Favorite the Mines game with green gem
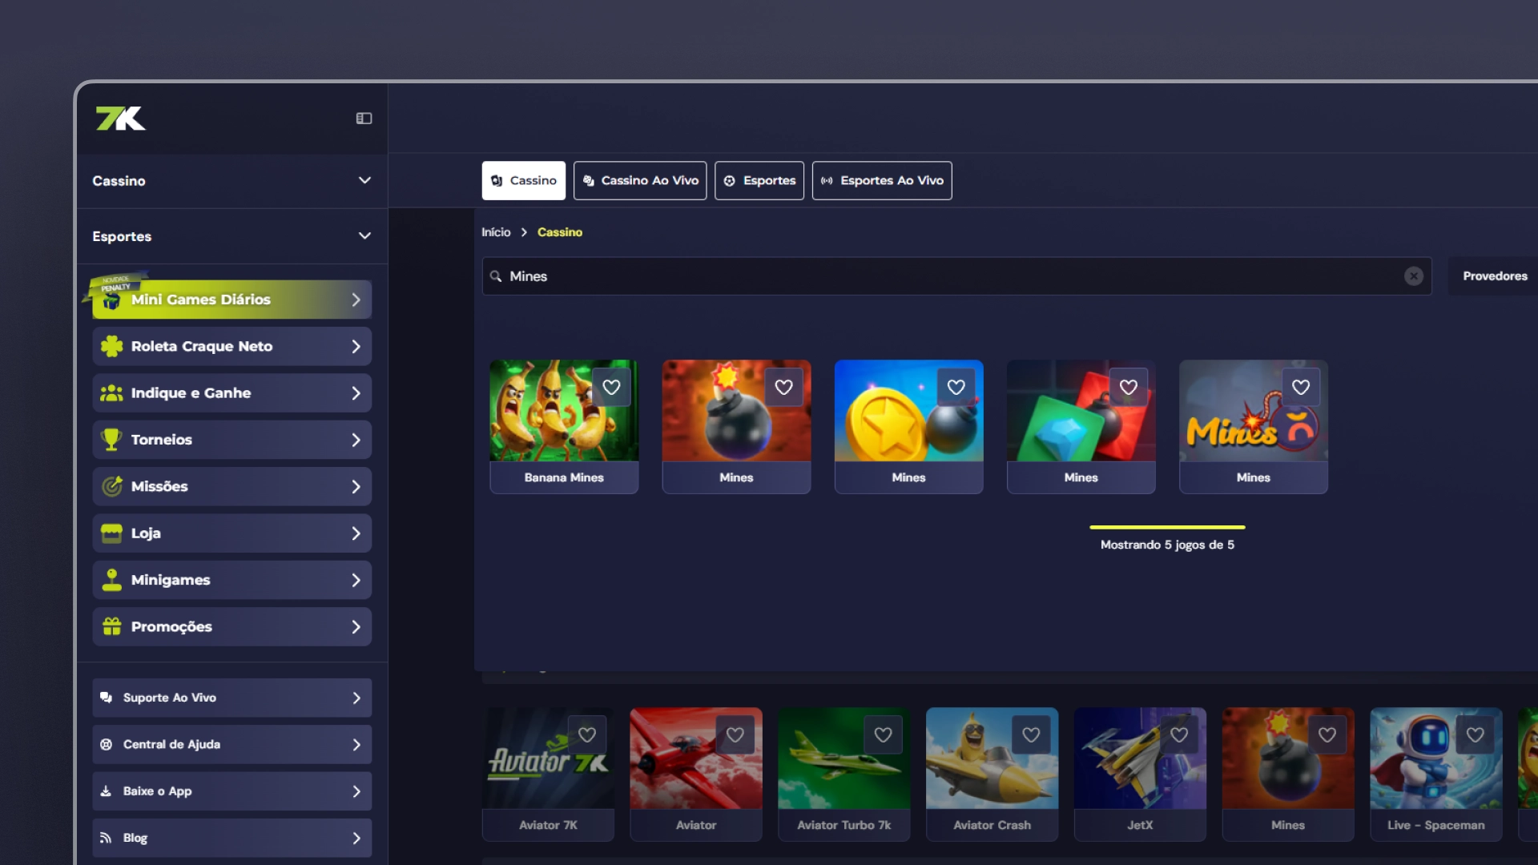 (1128, 388)
